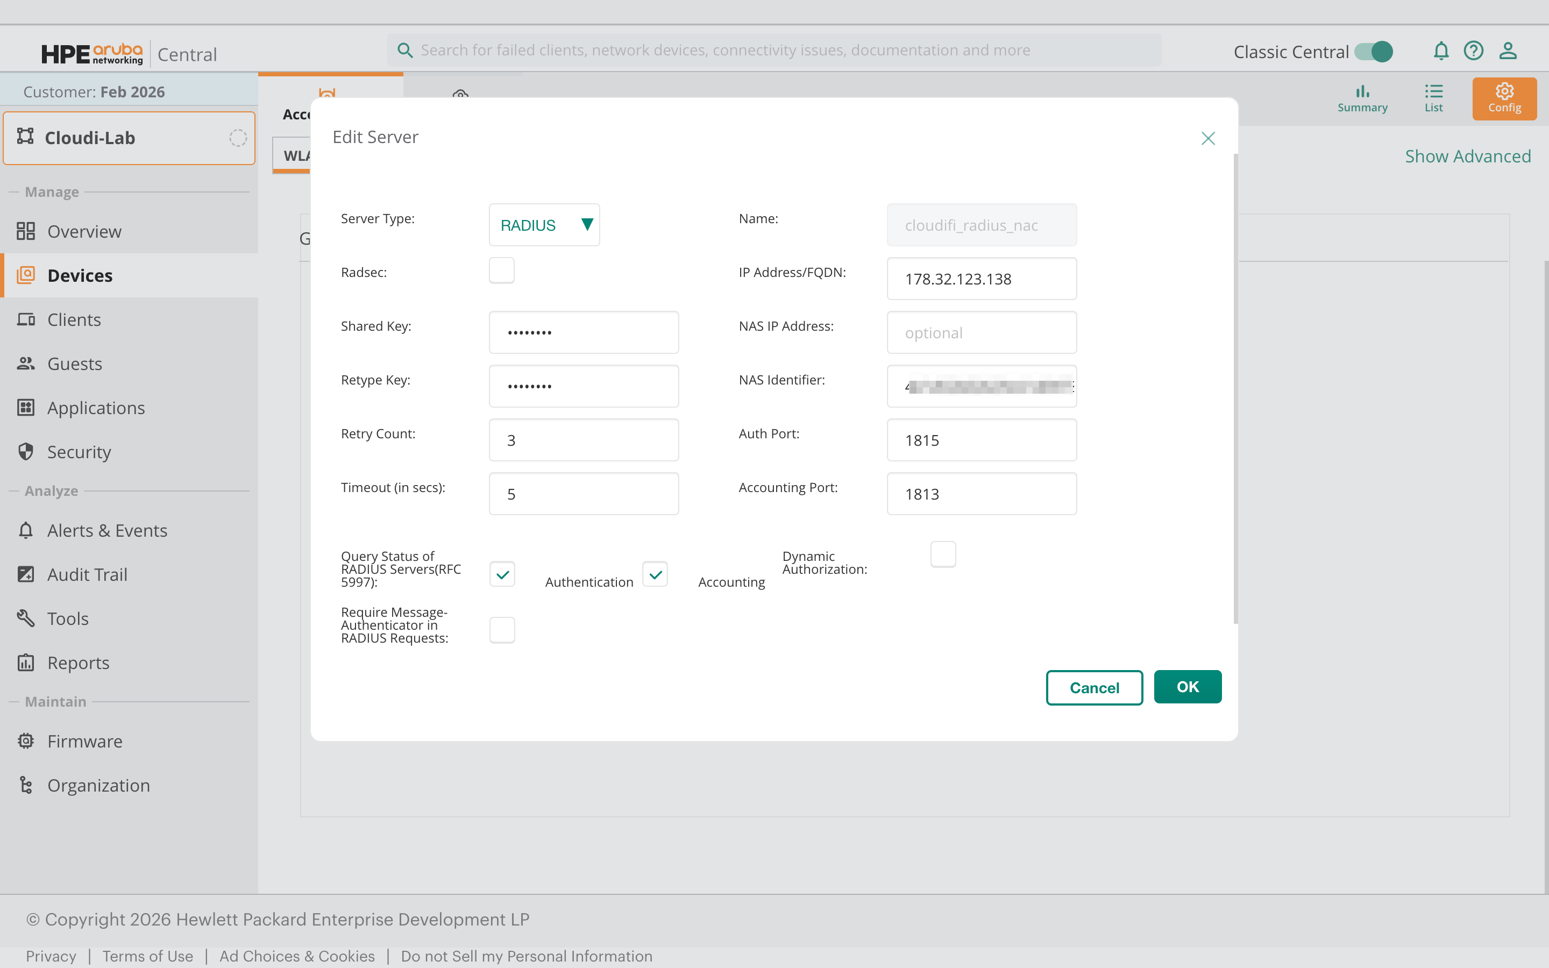1549x968 pixels.
Task: Click the Auth Port input field
Action: 981,440
